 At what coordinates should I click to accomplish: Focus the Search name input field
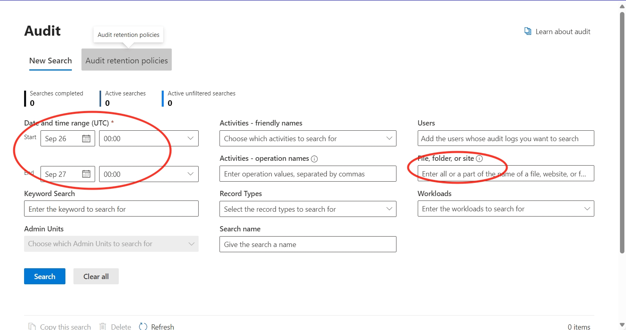(x=308, y=244)
